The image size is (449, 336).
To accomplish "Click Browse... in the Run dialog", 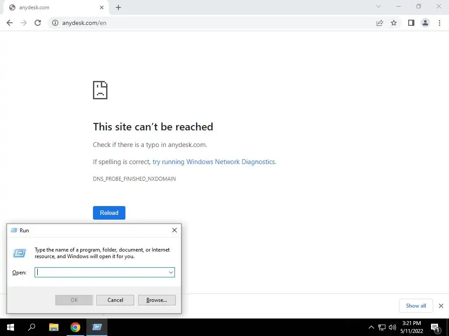I will click(157, 300).
